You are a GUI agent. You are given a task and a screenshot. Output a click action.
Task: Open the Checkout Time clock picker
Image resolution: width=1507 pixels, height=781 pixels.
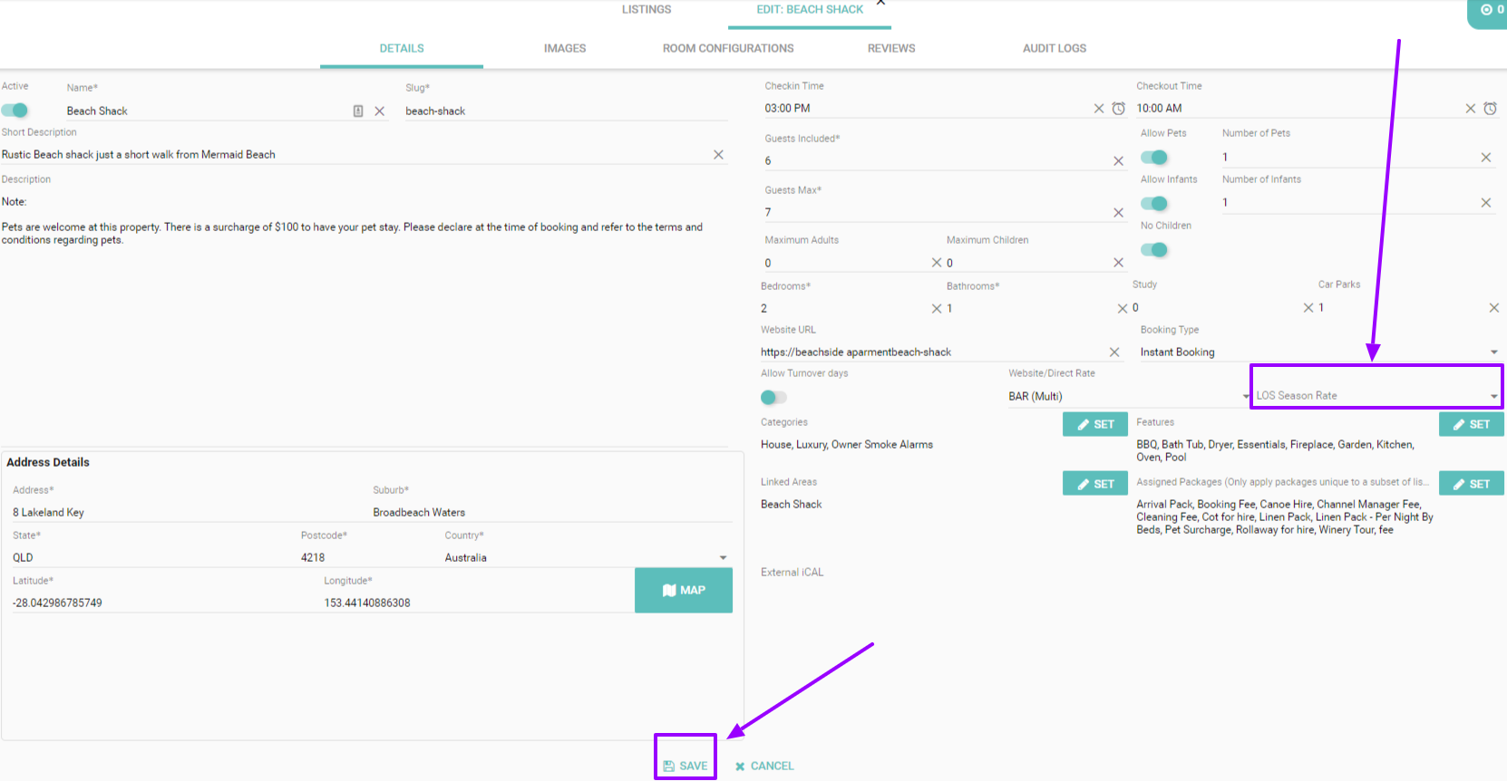click(1490, 109)
